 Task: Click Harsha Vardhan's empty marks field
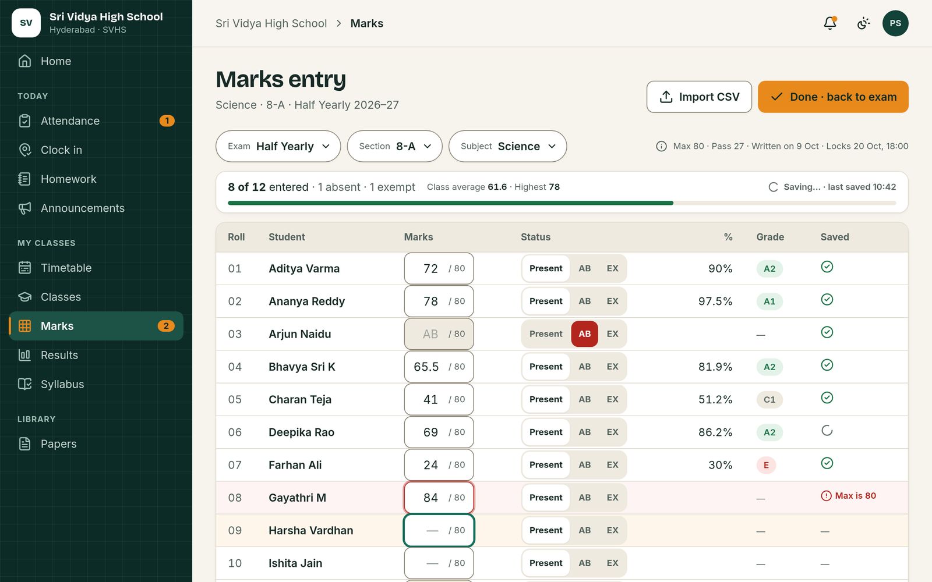(439, 530)
